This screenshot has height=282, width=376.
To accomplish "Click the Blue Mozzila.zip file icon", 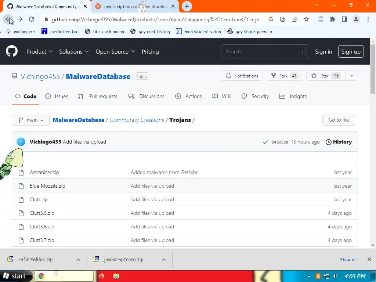I will 21,186.
